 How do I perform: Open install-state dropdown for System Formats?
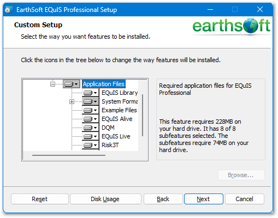point(90,101)
